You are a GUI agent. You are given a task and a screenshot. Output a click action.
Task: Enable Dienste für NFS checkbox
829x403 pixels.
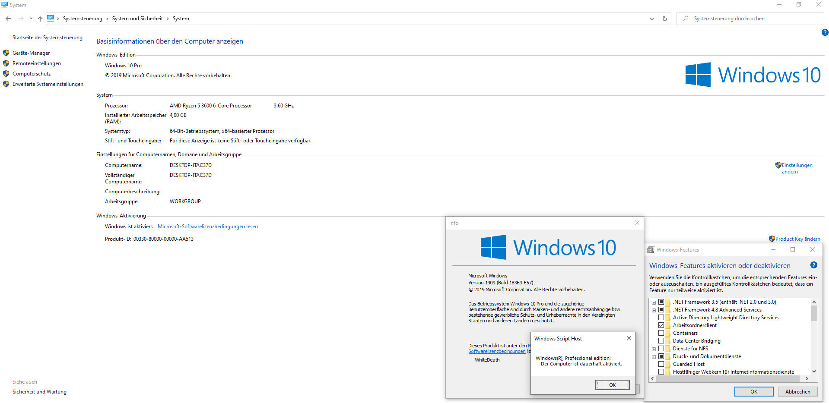click(x=661, y=349)
